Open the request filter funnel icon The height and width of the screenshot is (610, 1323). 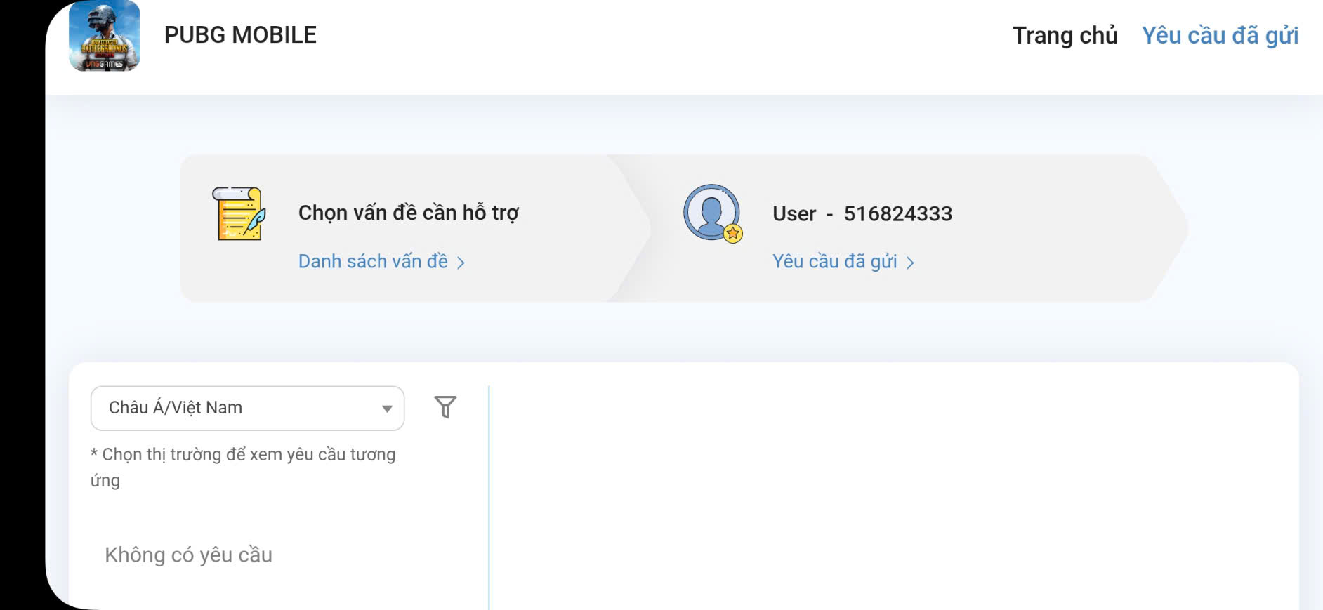point(445,407)
